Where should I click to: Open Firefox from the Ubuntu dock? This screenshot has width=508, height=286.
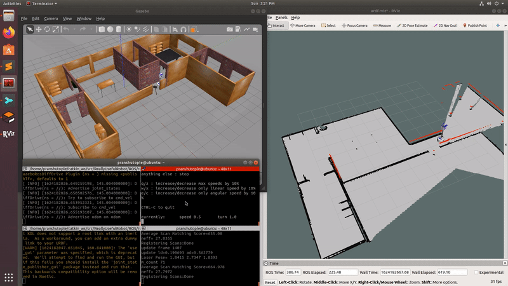point(9,32)
